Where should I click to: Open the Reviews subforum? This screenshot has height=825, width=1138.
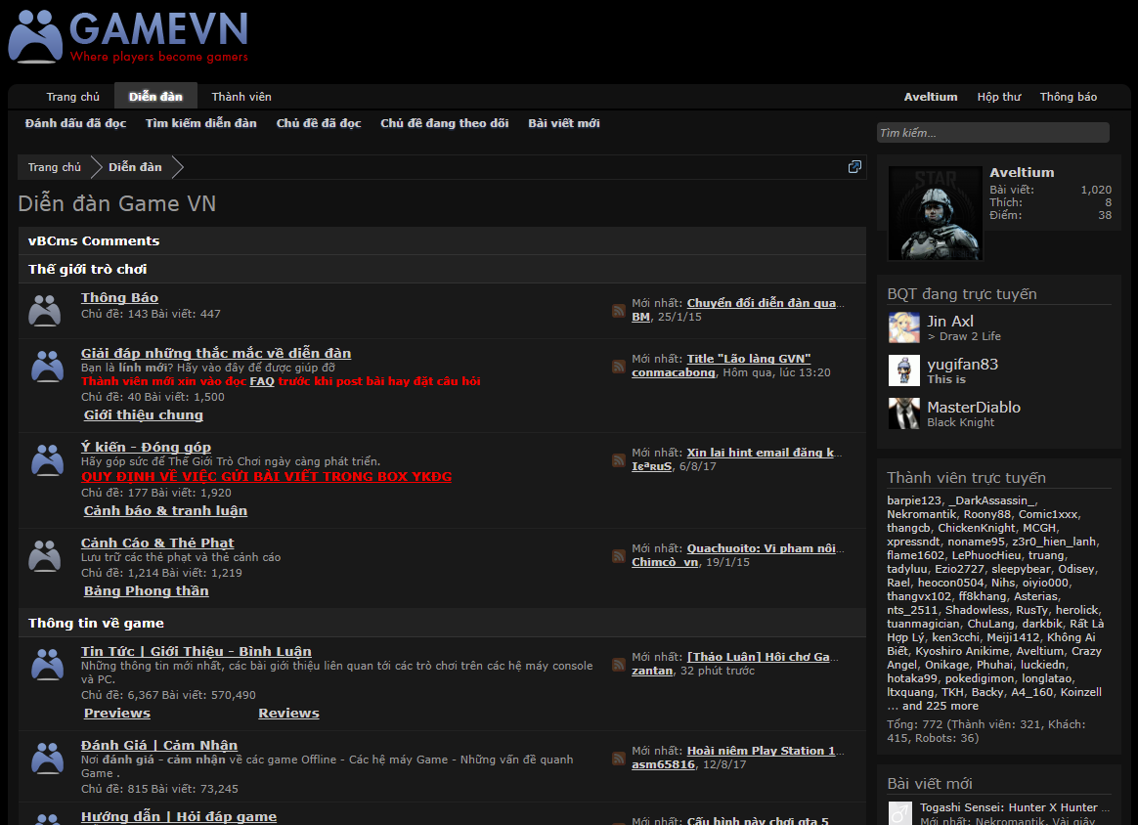pyautogui.click(x=288, y=714)
